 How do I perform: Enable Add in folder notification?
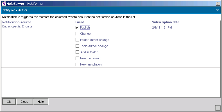pos(77,52)
